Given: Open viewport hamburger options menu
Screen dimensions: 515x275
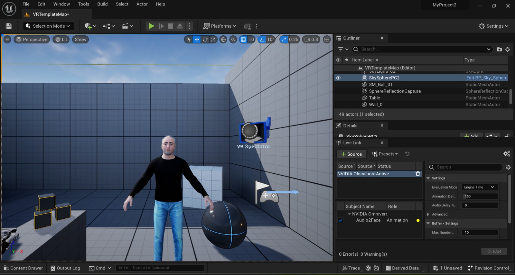Looking at the screenshot, I should tap(7, 40).
